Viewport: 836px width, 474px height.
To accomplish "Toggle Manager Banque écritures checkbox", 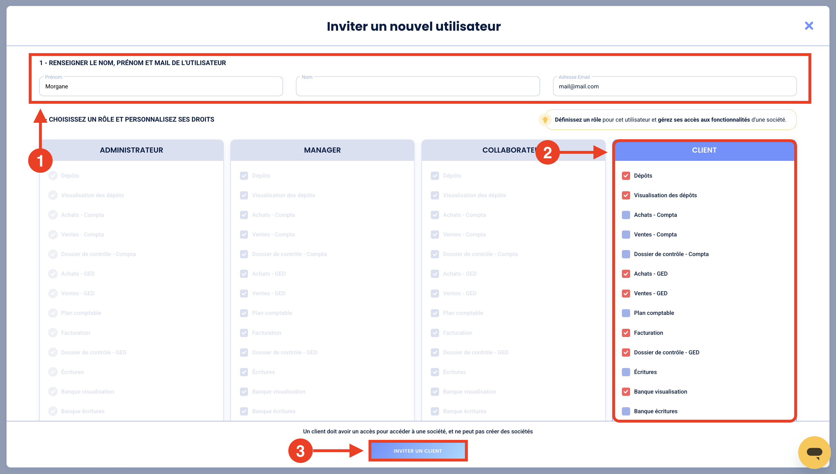I will [244, 411].
